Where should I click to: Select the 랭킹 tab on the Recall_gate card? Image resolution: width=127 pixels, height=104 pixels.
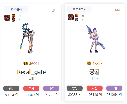click(x=11, y=88)
